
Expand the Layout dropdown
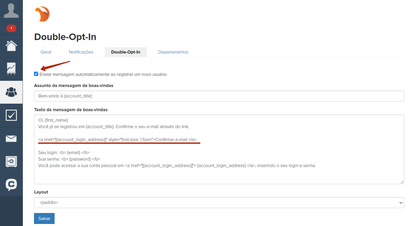click(x=219, y=203)
